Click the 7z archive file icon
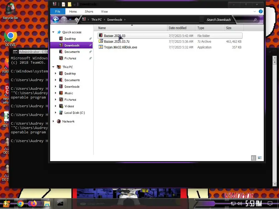Screen dimensions: 279x209 (101, 41)
